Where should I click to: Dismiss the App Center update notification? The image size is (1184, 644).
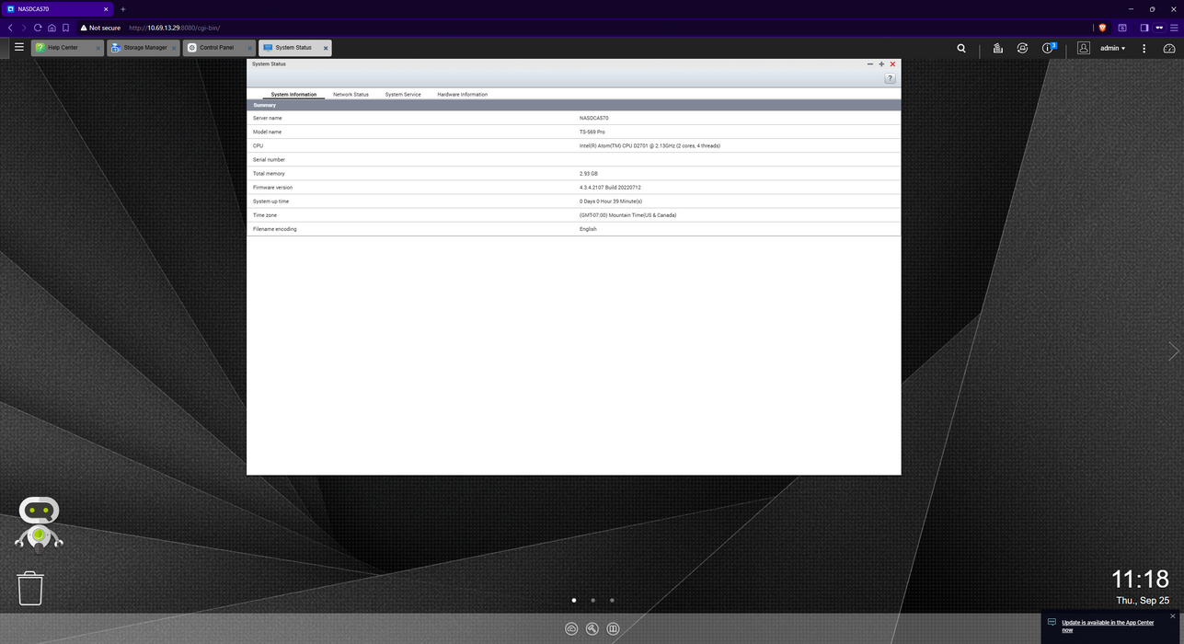(1173, 616)
